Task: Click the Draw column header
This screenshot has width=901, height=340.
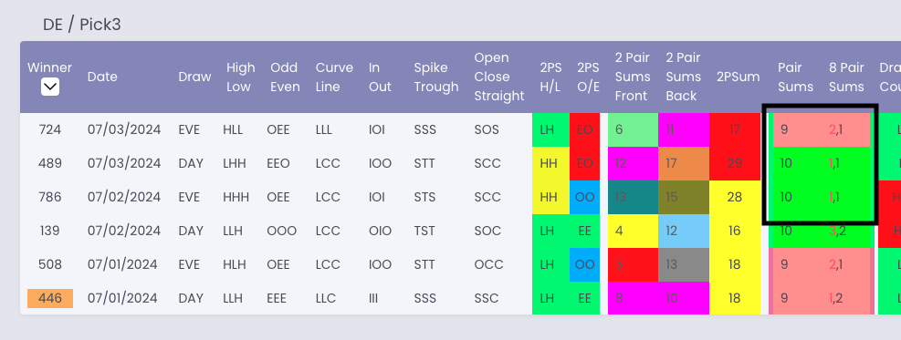Action: click(x=194, y=77)
